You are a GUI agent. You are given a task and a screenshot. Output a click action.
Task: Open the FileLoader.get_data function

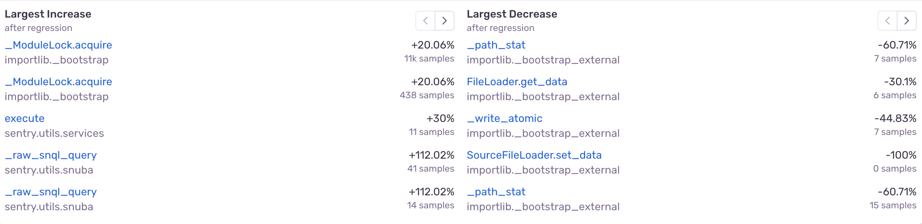tap(517, 82)
